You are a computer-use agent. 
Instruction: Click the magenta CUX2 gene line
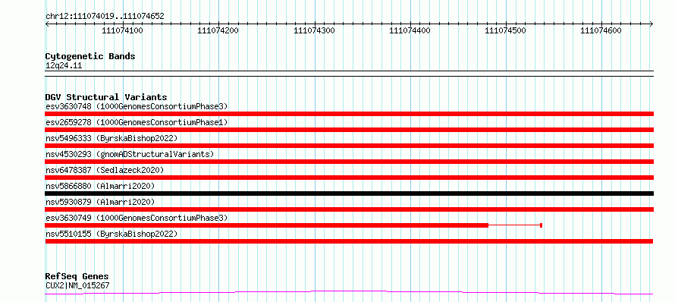[x=350, y=293]
